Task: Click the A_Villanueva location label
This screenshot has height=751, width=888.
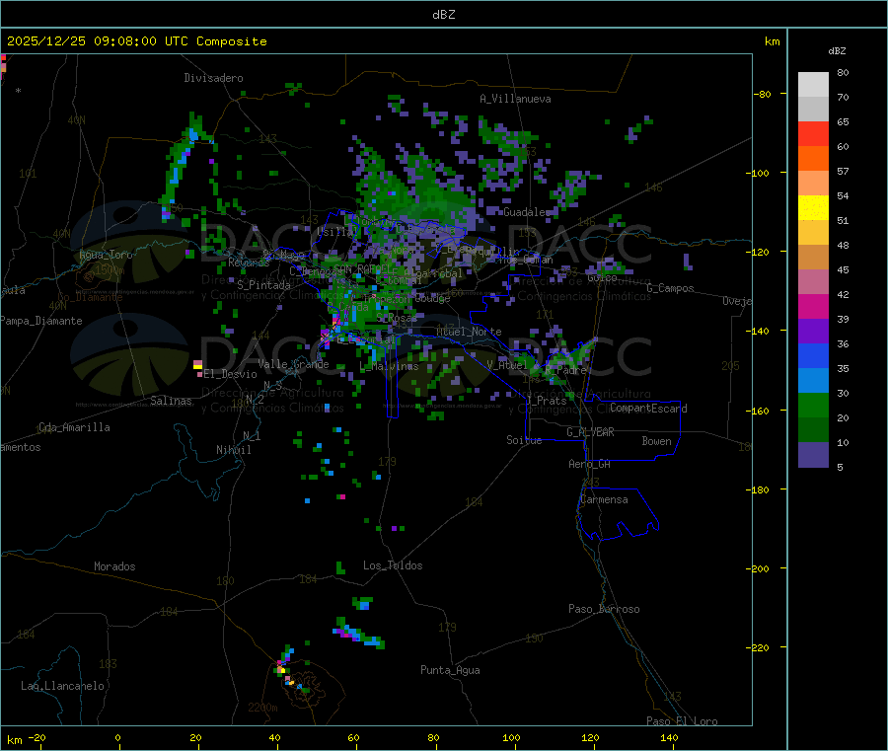Action: click(x=515, y=99)
